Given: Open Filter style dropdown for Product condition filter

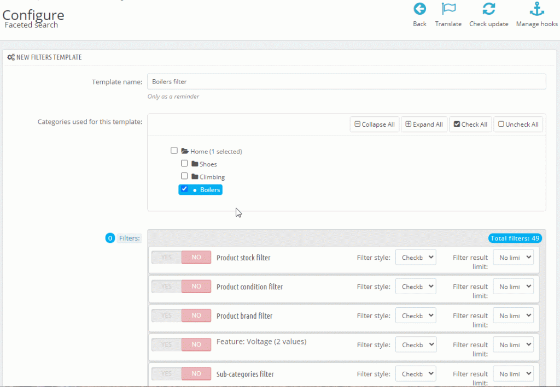Looking at the screenshot, I should click(x=415, y=286).
